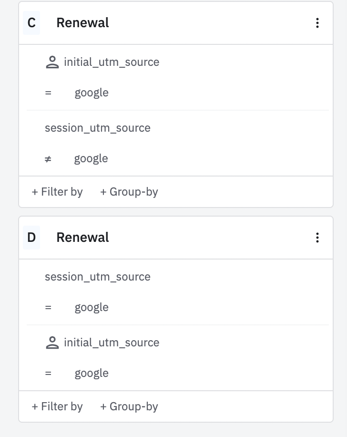Click the D letter badge
The image size is (347, 437).
[x=31, y=238]
